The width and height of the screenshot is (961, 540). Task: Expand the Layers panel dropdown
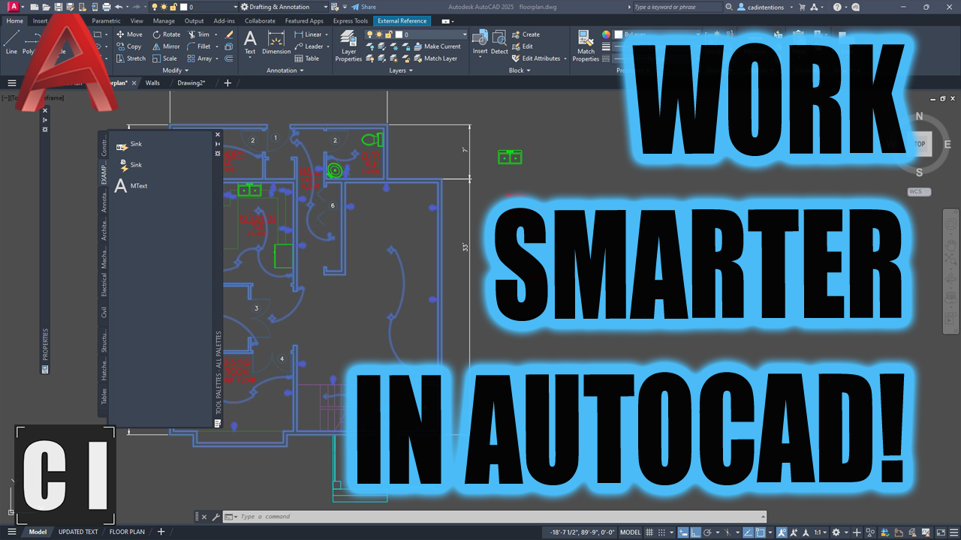[401, 70]
